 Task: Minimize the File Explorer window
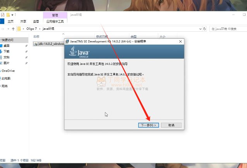233,15
